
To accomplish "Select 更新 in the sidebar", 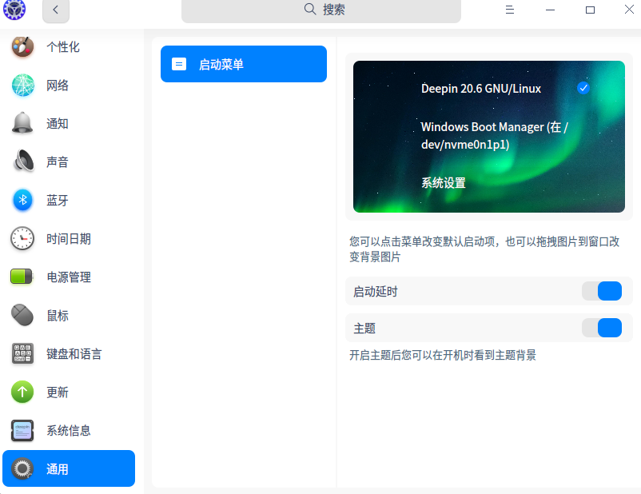I will pyautogui.click(x=69, y=392).
